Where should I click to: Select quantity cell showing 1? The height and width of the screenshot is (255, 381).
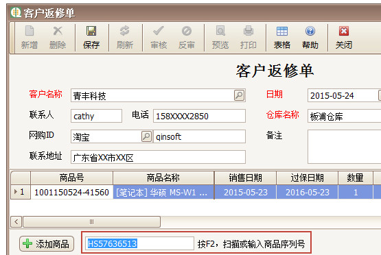356,192
